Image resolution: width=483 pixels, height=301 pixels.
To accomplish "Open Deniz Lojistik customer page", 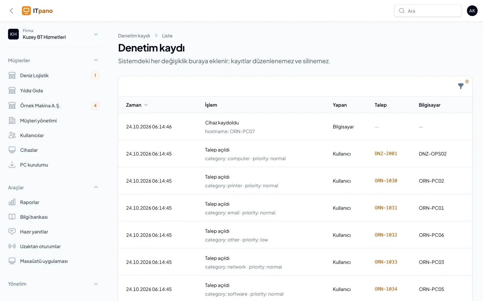I will click(54, 76).
